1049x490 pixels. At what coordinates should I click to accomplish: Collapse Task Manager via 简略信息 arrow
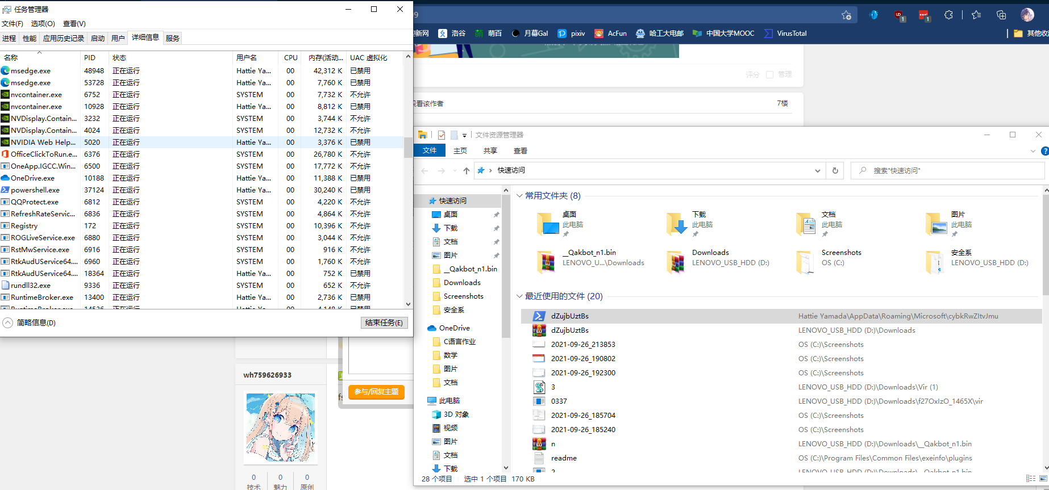(7, 323)
